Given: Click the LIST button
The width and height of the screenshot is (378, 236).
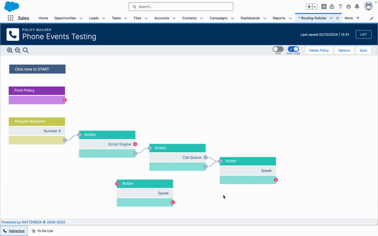Looking at the screenshot, I should 364,35.
